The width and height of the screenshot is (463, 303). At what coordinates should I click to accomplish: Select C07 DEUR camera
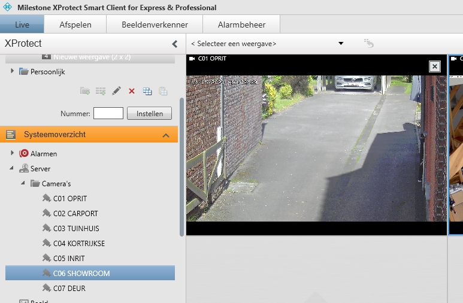[69, 288]
